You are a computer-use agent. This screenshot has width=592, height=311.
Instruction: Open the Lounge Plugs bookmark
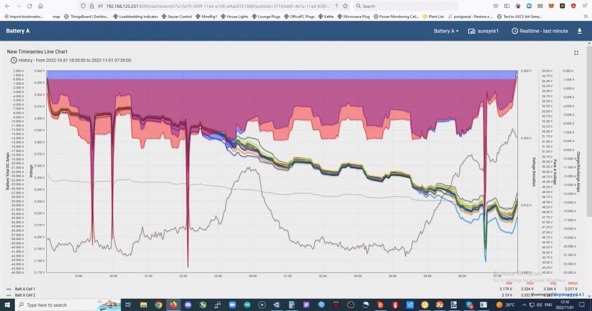(266, 17)
